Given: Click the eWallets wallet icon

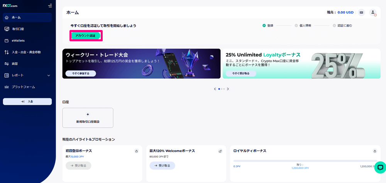Looking at the screenshot, I should coord(7,40).
